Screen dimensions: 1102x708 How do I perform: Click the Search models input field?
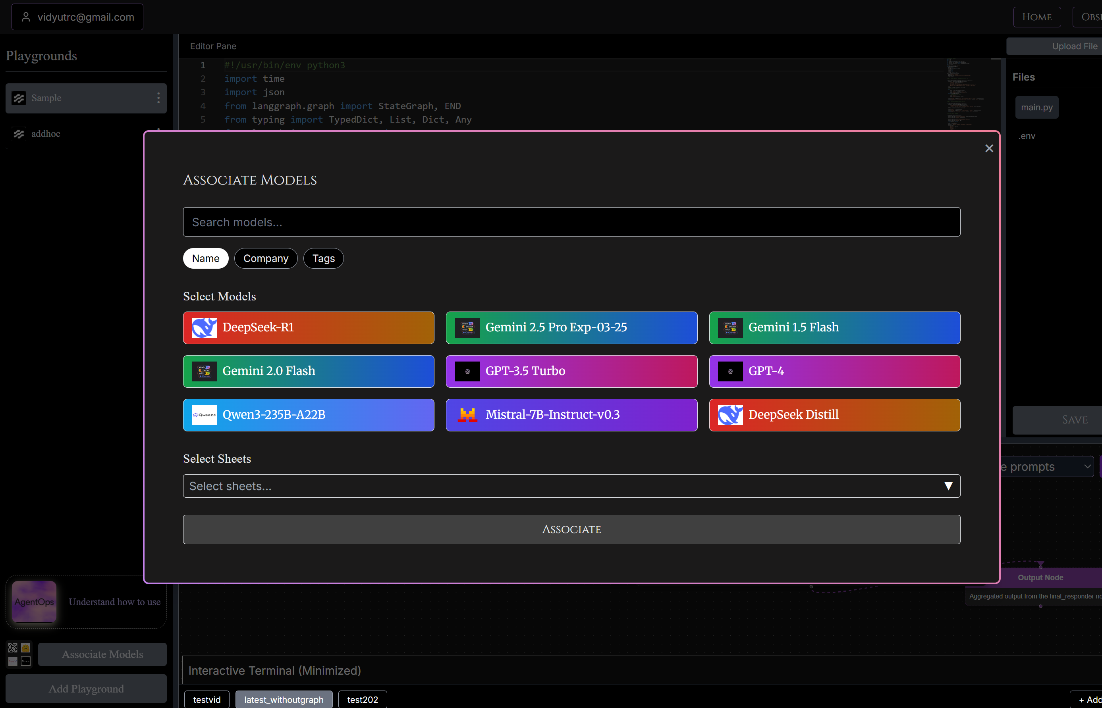tap(571, 222)
